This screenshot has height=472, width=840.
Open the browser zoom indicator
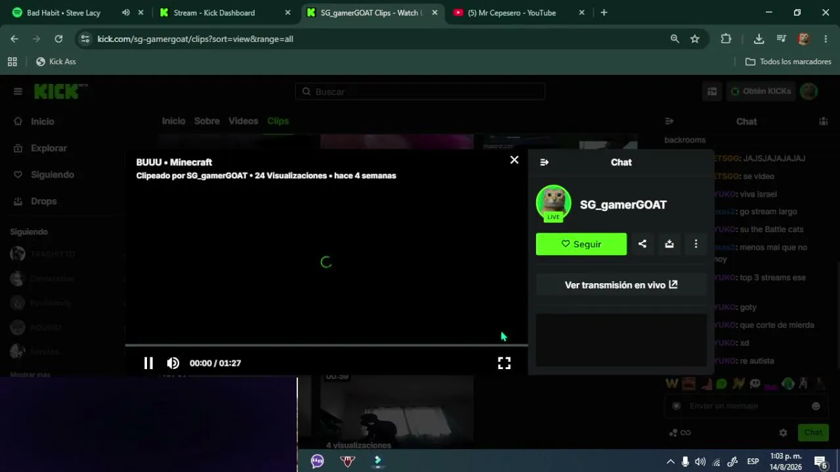675,39
